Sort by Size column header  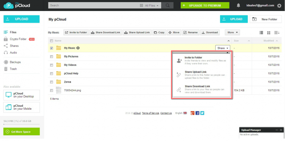point(242,41)
